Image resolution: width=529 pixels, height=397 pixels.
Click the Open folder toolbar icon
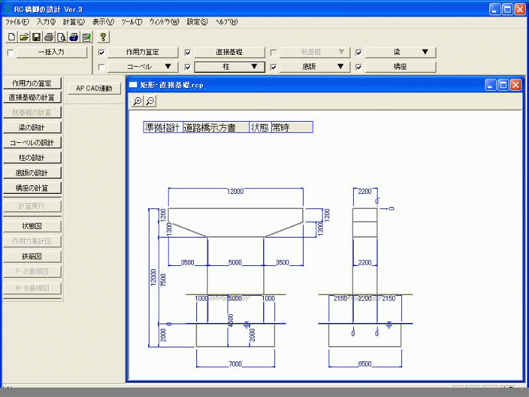tap(24, 37)
